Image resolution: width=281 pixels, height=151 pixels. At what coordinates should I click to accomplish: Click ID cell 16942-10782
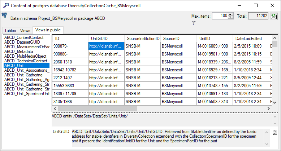point(70,70)
